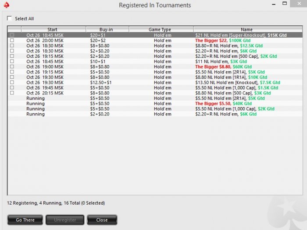Click the PokerStars red spade logo icon

[7, 5]
